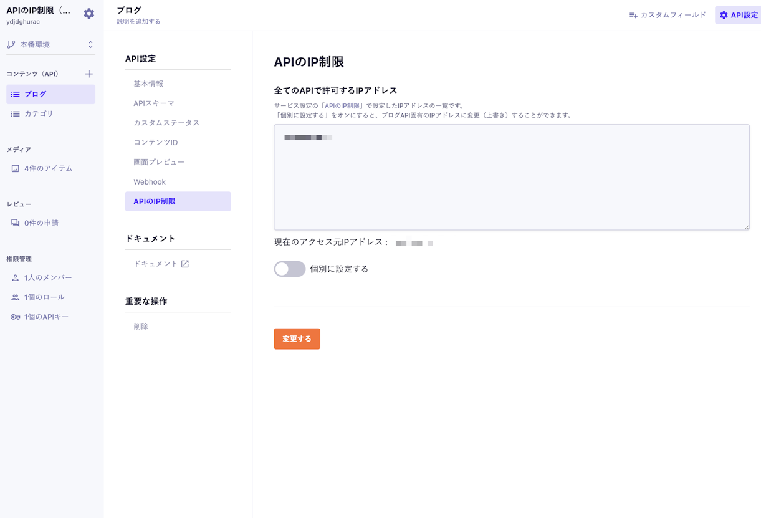Enable the 個別に設定する toggle
Image resolution: width=761 pixels, height=518 pixels.
(x=290, y=269)
